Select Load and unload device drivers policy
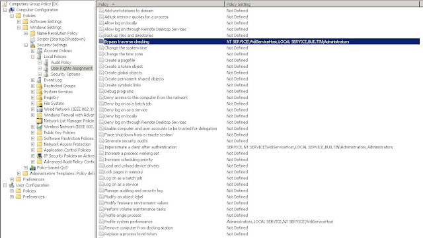423x238 pixels. click(x=132, y=166)
